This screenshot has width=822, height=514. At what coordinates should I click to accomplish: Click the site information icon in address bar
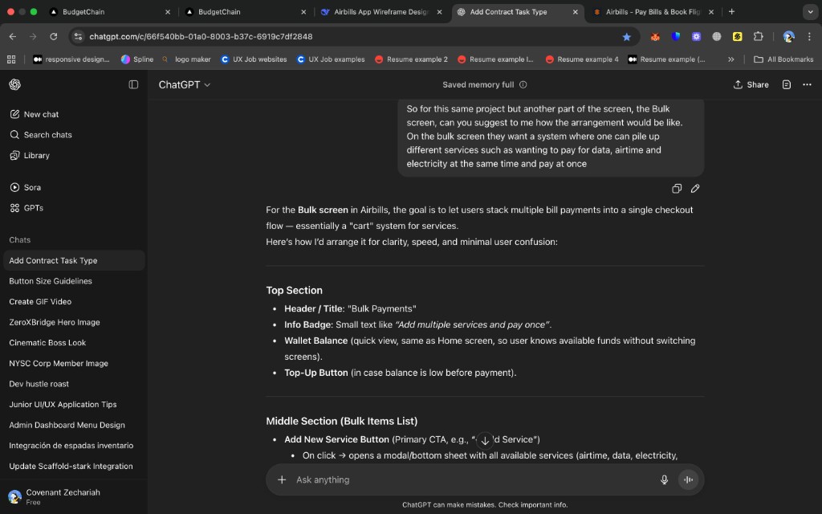click(78, 36)
